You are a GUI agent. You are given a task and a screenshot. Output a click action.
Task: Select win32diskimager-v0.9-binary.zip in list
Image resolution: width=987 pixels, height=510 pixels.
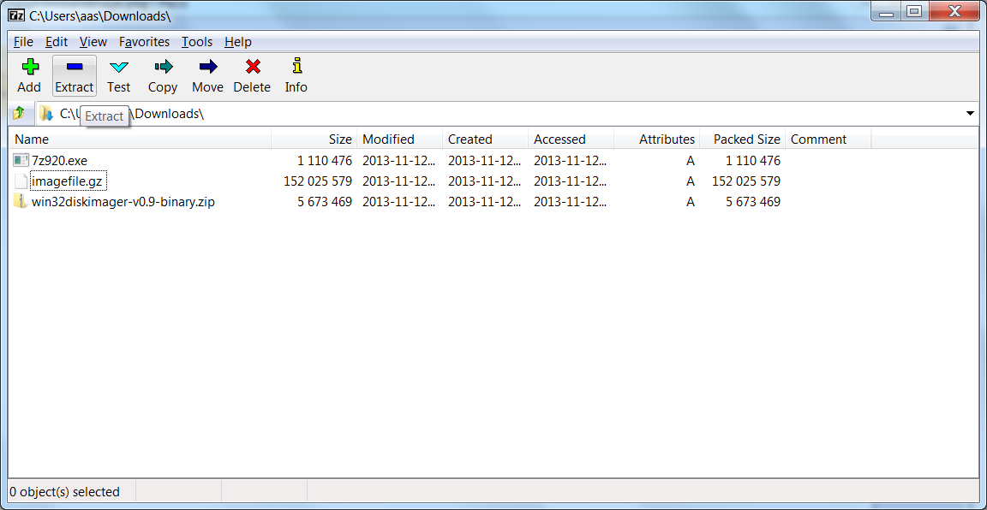pos(123,202)
